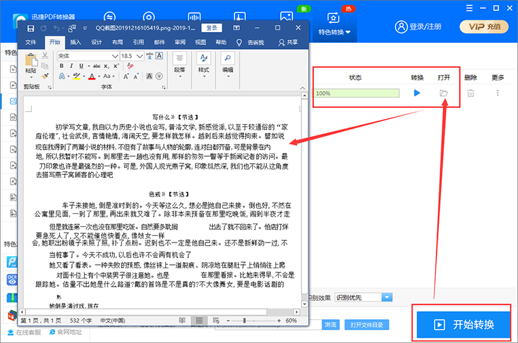Viewport: 518px width, 343px height.
Task: Click the Cut scissors icon
Action: click(x=46, y=56)
